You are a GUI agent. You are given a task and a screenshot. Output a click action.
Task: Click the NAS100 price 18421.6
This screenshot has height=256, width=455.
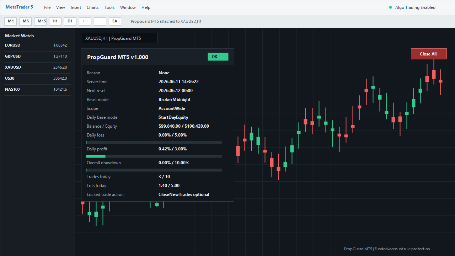click(x=60, y=90)
